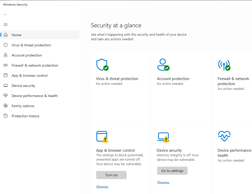Click the family icon beside Family options
The width and height of the screenshot is (252, 194).
(x=6, y=106)
